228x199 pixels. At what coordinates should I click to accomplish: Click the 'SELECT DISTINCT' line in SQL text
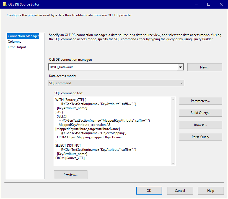point(68,146)
